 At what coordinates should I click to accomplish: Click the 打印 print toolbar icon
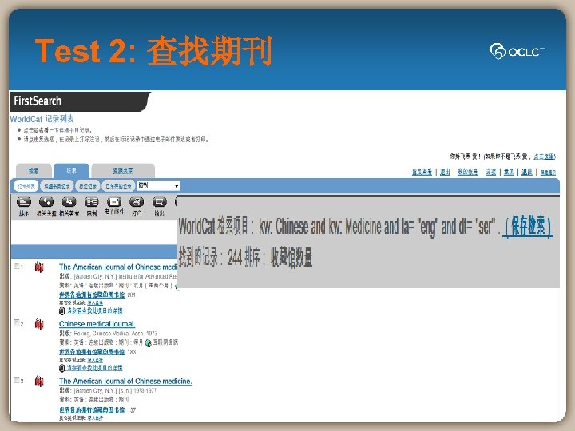point(137,202)
